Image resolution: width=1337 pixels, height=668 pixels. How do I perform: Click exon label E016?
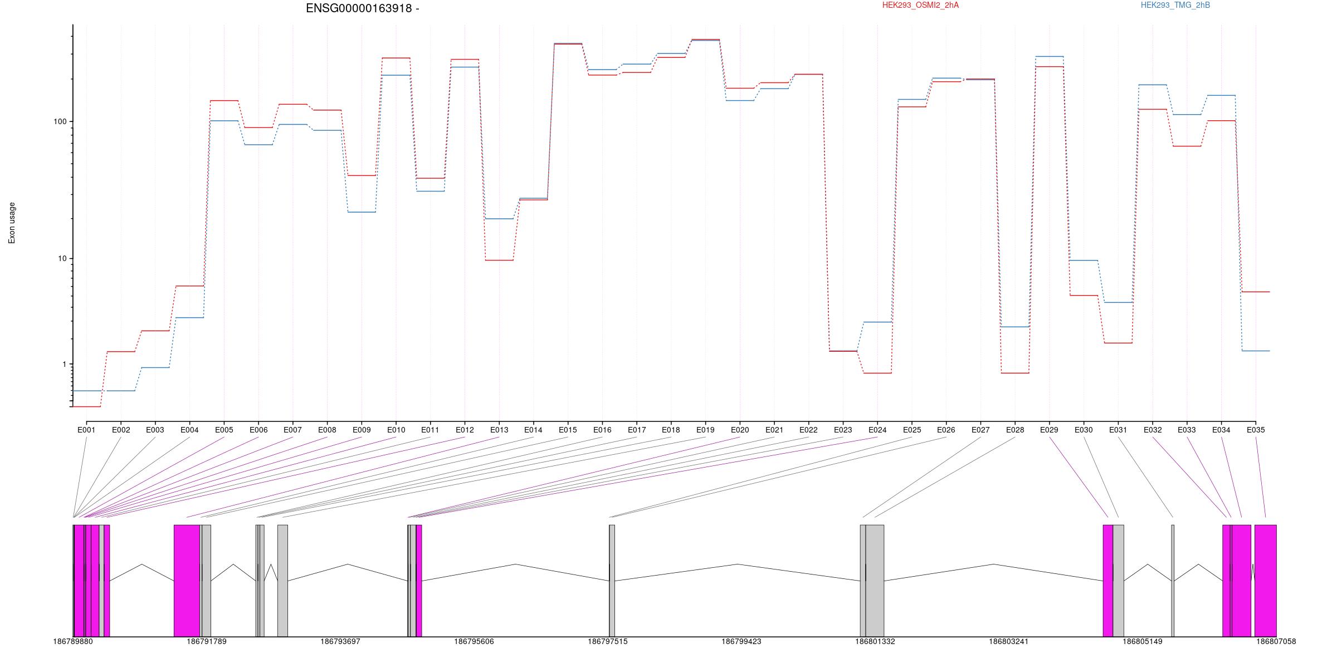tap(602, 430)
